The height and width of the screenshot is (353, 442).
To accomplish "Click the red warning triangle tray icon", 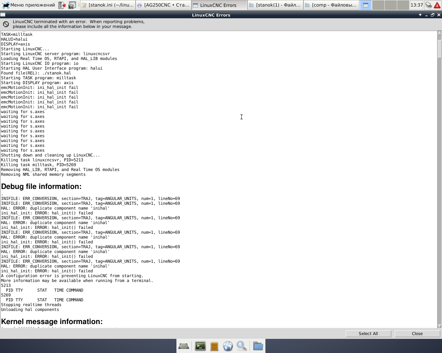I will [x=437, y=5].
